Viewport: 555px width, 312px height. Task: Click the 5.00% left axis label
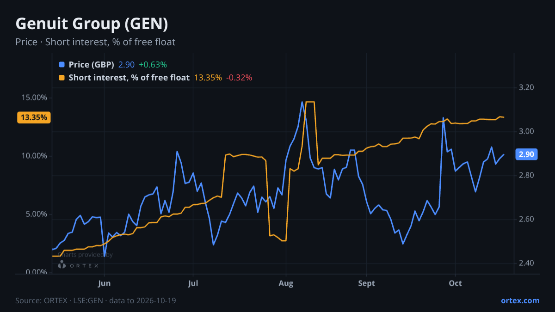coord(37,214)
